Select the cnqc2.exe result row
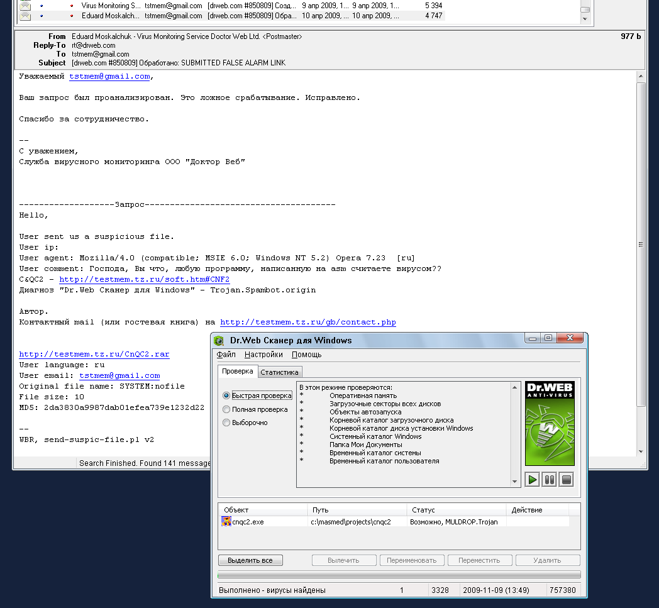 (395, 522)
